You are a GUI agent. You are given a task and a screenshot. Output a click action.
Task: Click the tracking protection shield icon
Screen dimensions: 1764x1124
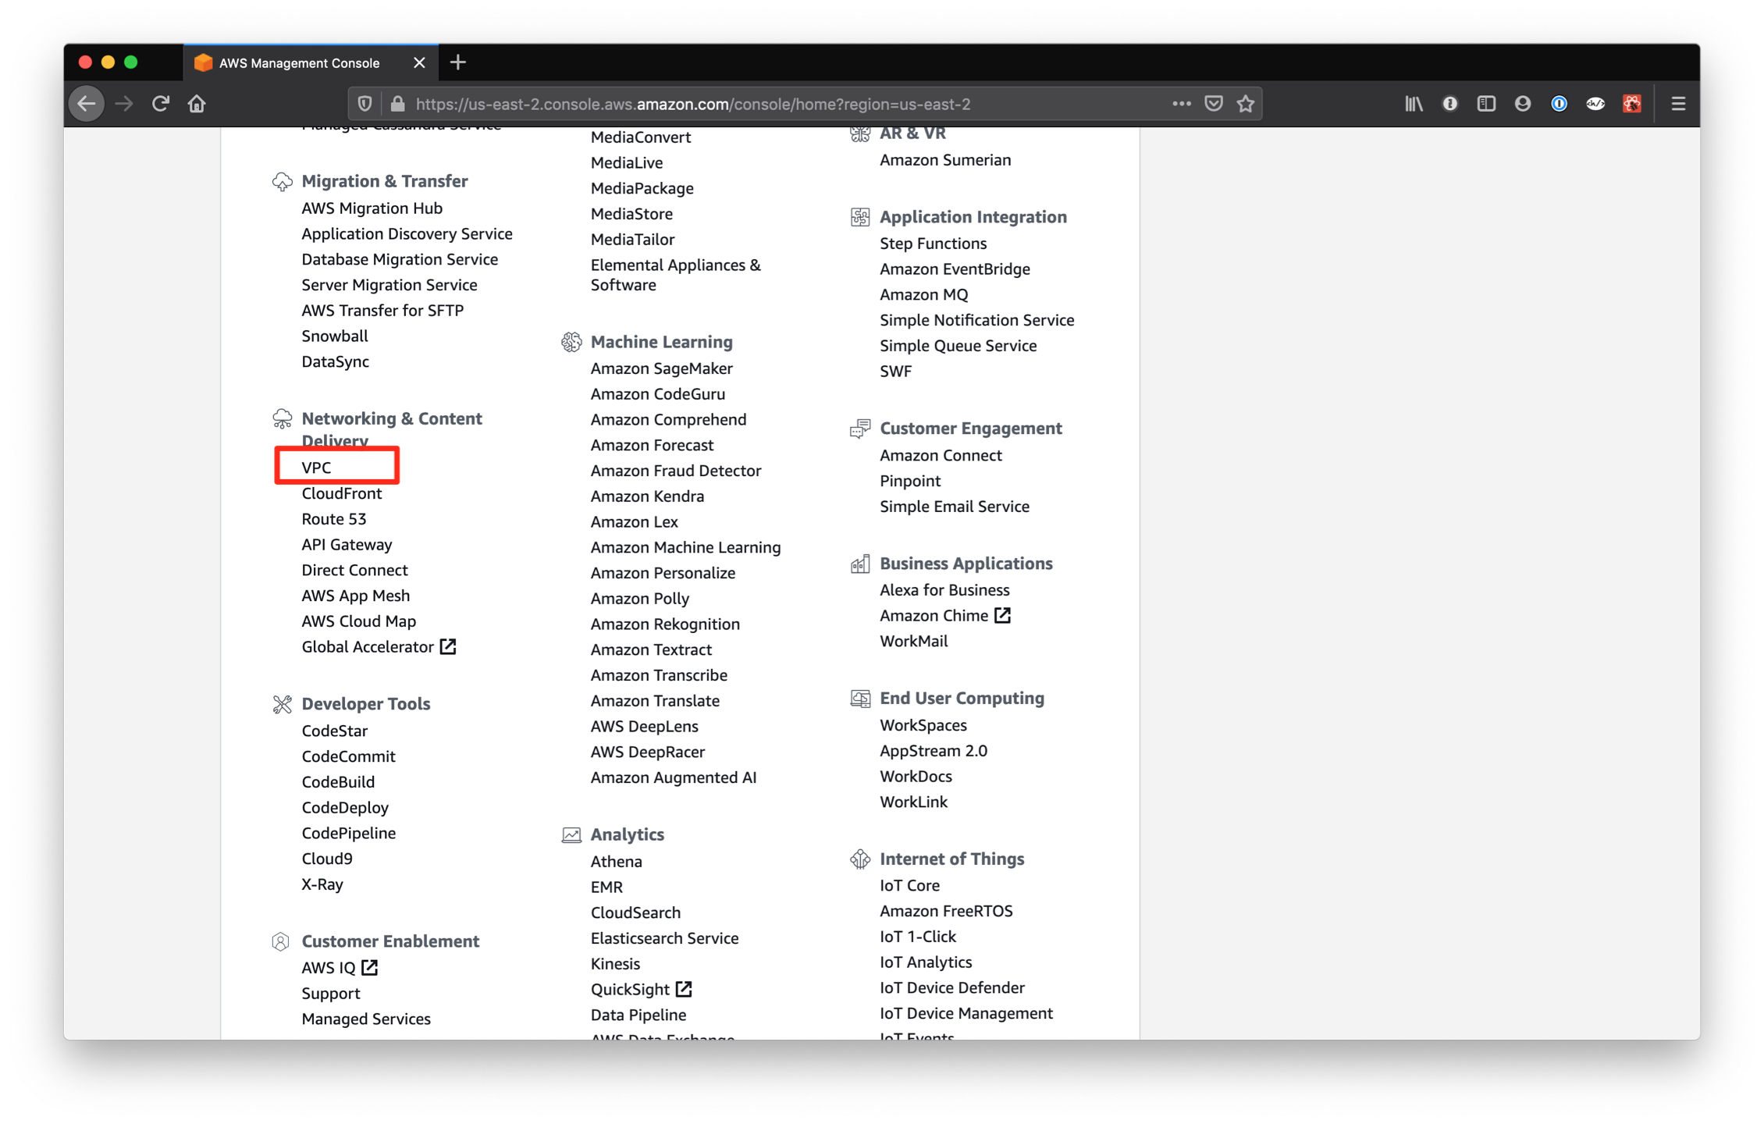(364, 103)
